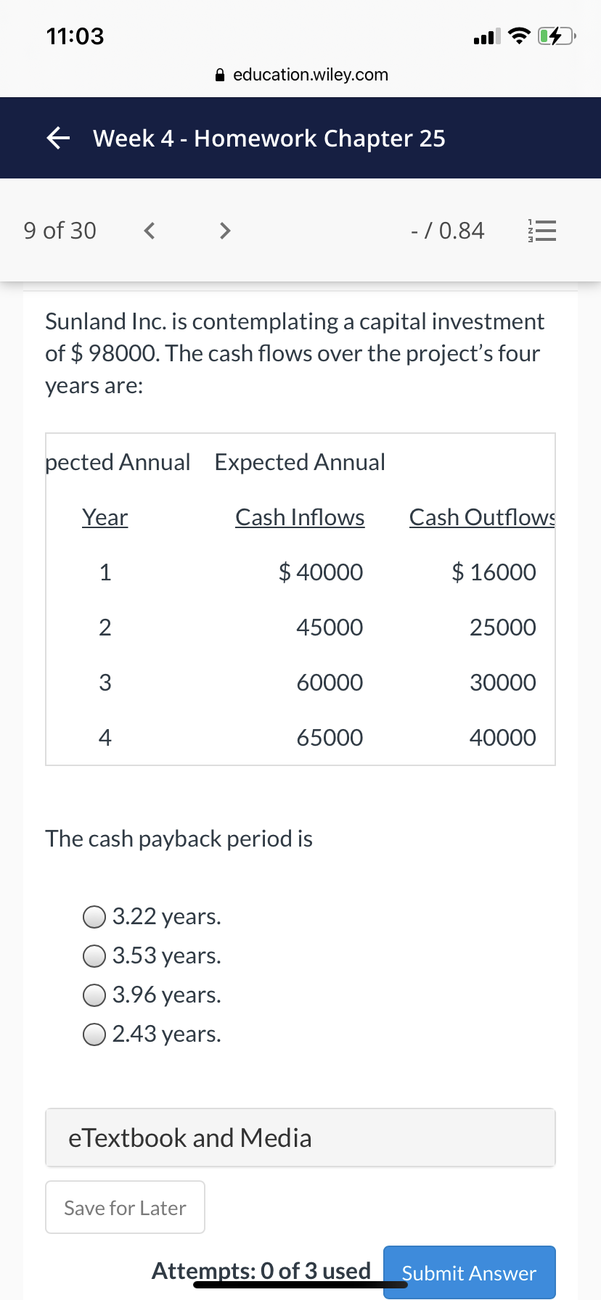
Task: Tap the 9 of 30 question counter
Action: point(60,231)
